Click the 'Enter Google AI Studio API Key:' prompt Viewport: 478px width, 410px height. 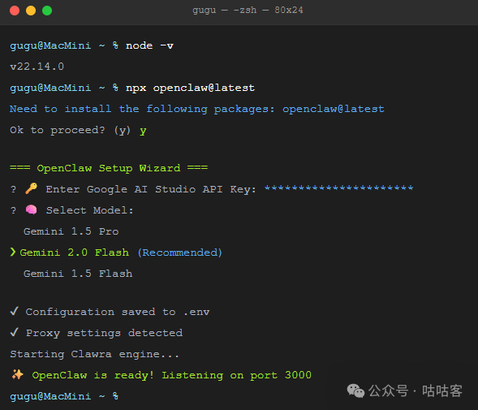(151, 189)
